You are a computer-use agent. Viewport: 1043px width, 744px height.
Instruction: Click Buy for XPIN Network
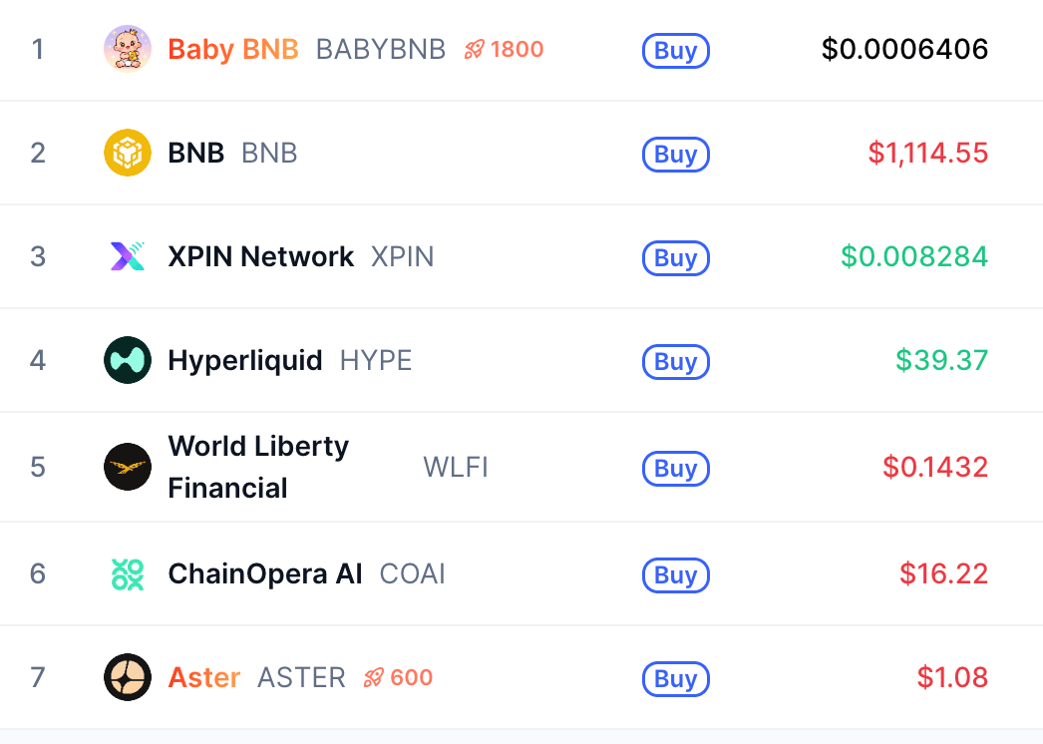676,258
